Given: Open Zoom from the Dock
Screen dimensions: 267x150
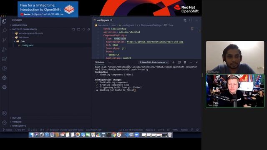Looking at the screenshot, I should click(136, 135).
